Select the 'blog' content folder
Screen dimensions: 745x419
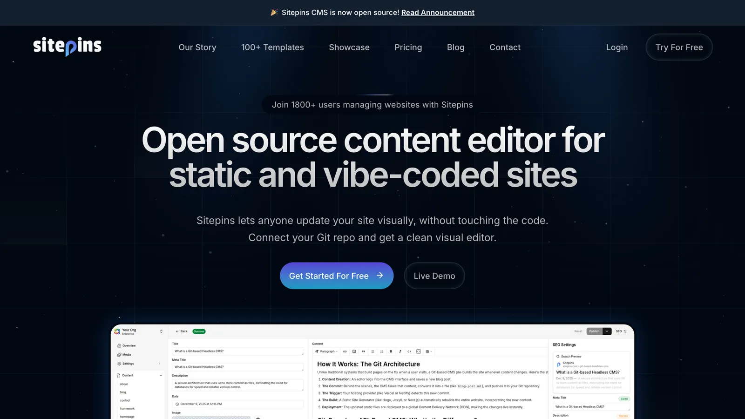coord(123,392)
